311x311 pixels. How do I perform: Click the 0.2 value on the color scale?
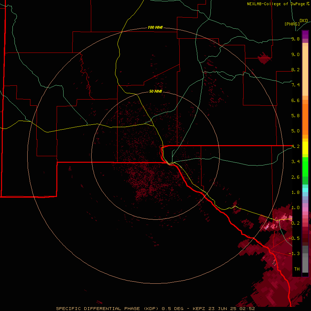click(295, 223)
